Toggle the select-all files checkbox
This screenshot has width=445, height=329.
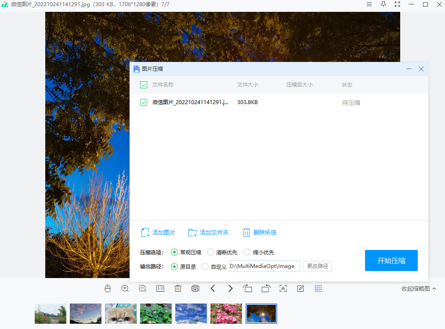coord(143,85)
